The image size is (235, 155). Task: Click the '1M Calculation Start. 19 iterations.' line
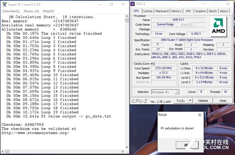pos(52,17)
